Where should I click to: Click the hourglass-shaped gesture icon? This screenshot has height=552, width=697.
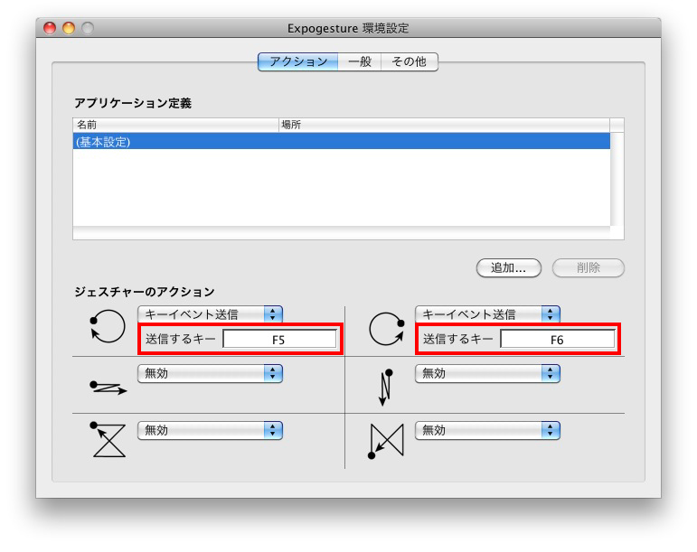click(108, 440)
